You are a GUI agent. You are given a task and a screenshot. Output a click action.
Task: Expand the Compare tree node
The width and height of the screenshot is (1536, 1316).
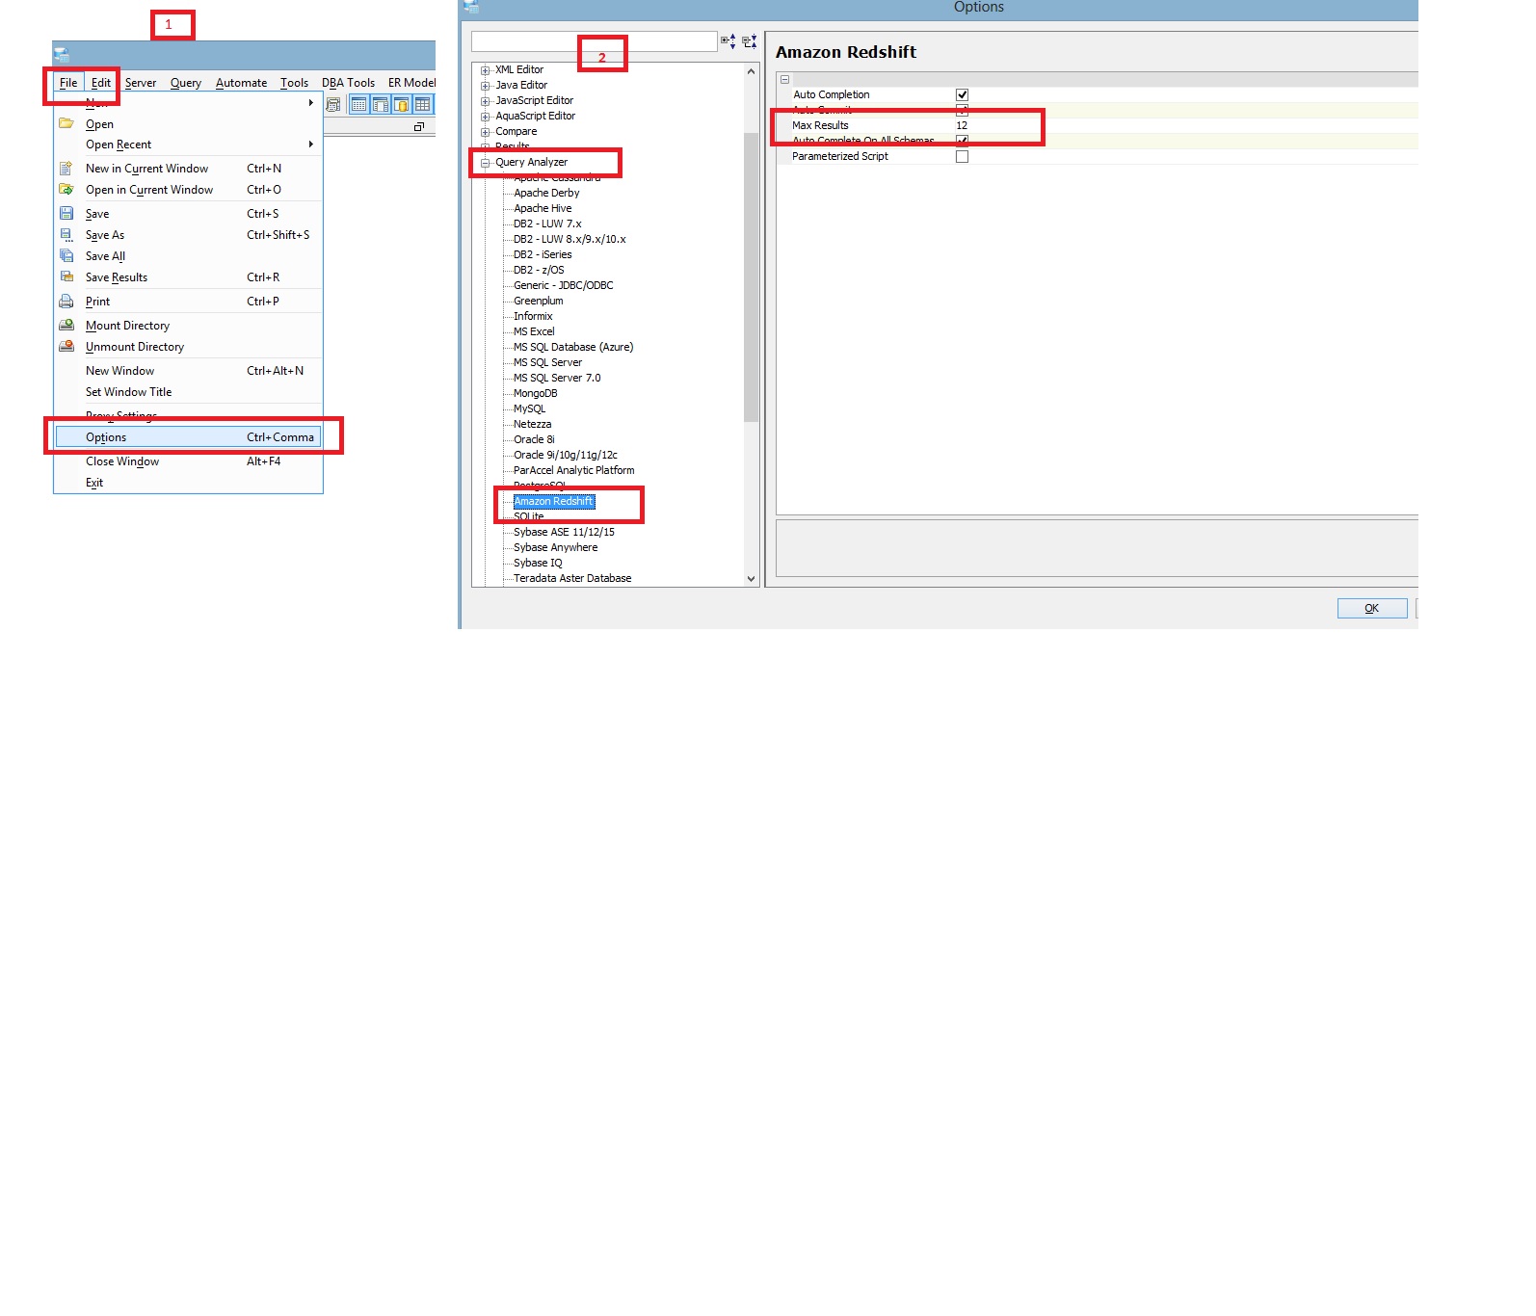click(486, 132)
